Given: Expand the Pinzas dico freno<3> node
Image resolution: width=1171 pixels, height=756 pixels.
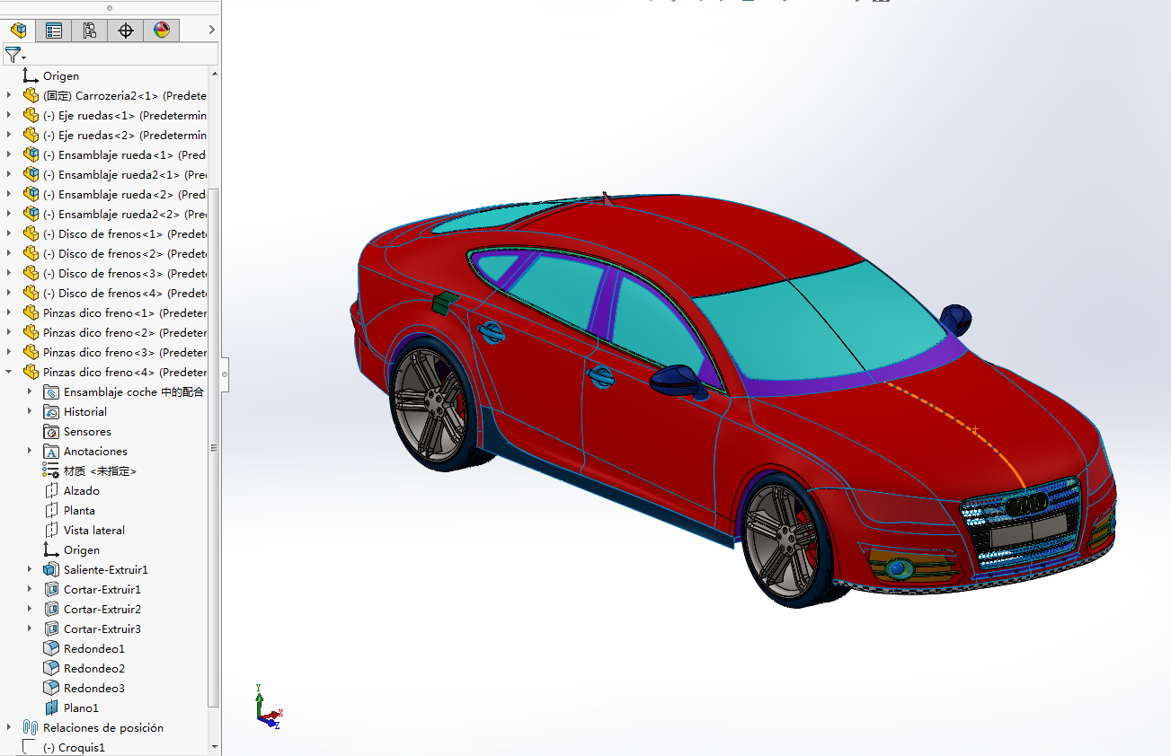Looking at the screenshot, I should 10,352.
